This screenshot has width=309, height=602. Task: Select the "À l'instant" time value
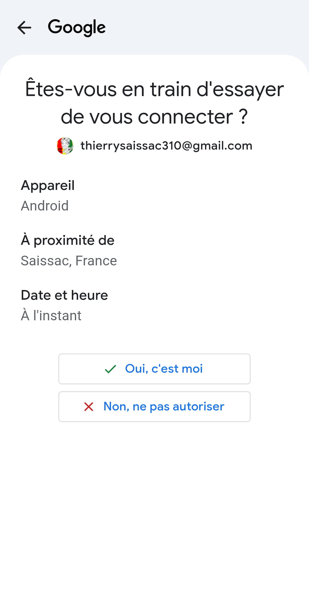[51, 316]
